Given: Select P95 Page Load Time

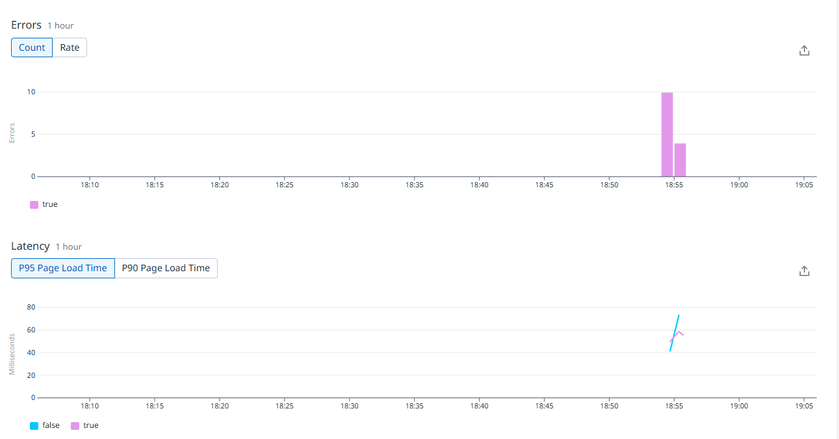Looking at the screenshot, I should [63, 268].
